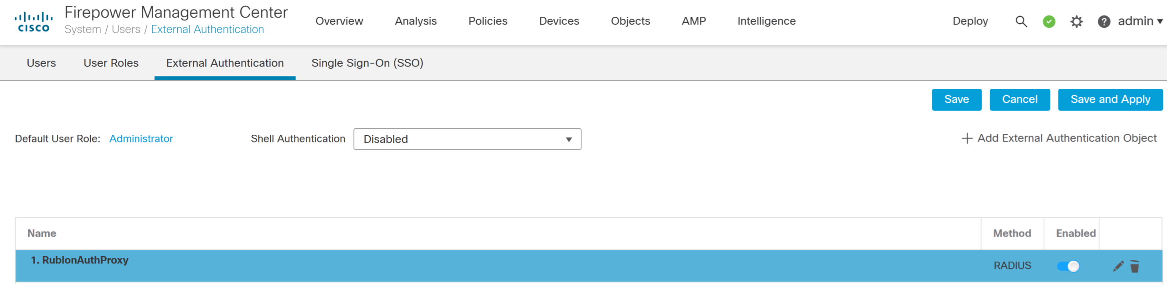Open the Policies menu
This screenshot has height=284, width=1167.
pos(488,21)
